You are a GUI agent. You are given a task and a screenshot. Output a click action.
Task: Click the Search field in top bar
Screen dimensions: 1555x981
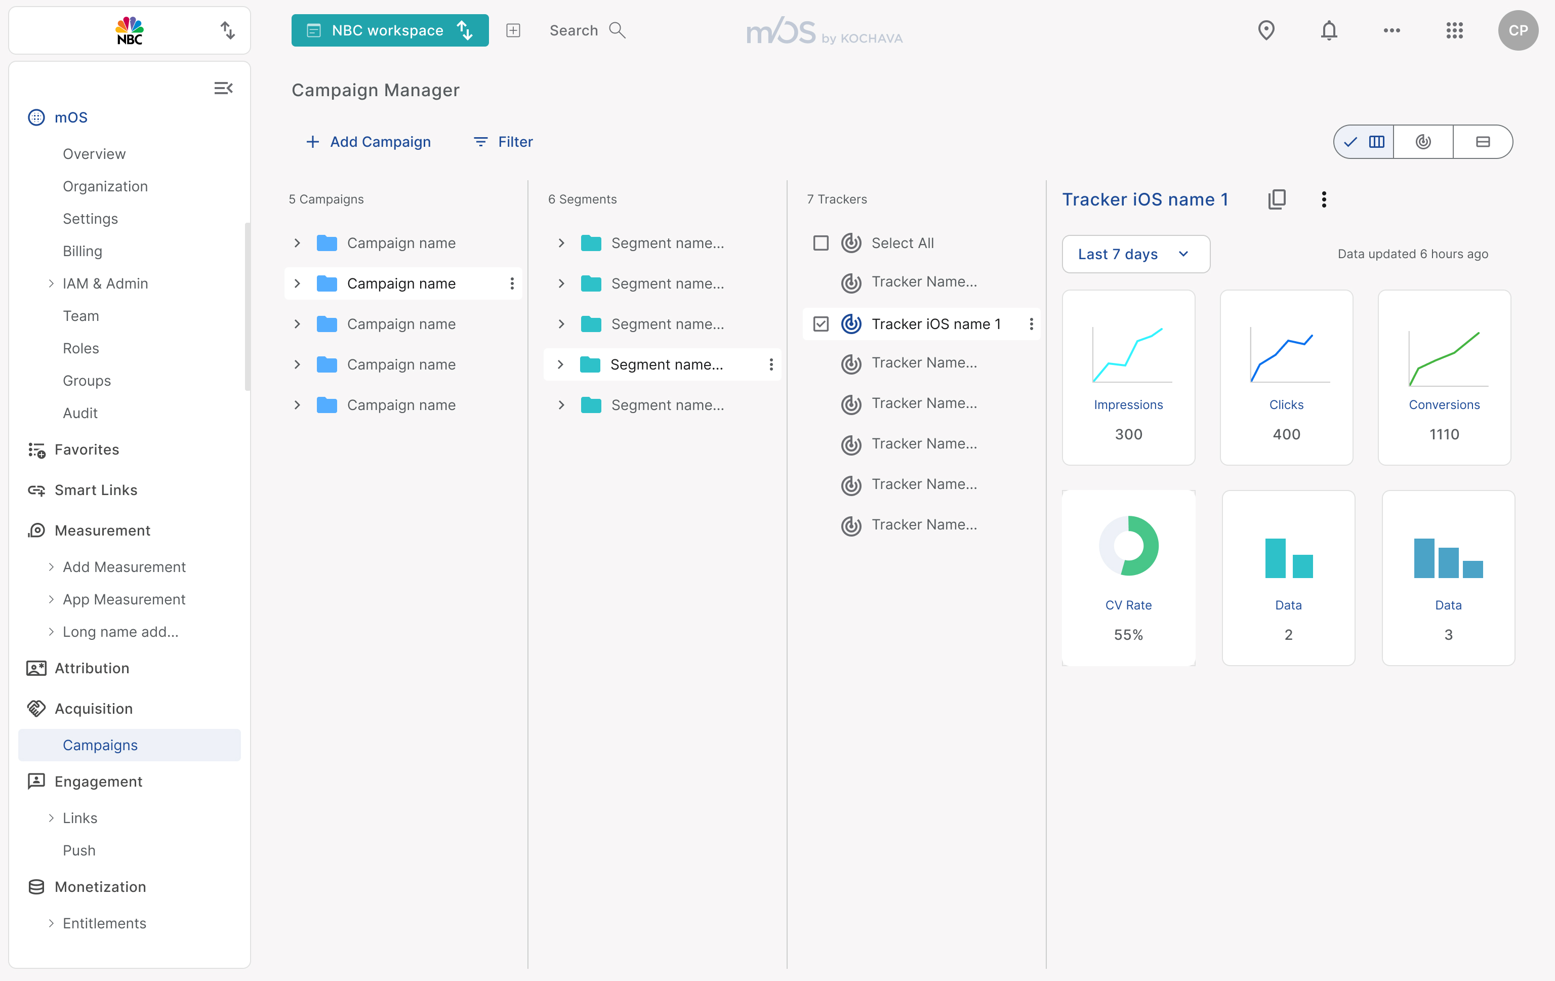pos(586,30)
